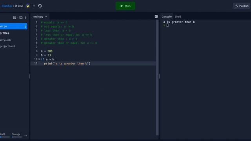Viewport: 251px width, 141px height.
Task: Open version history clock icon
Action: tap(40, 6)
